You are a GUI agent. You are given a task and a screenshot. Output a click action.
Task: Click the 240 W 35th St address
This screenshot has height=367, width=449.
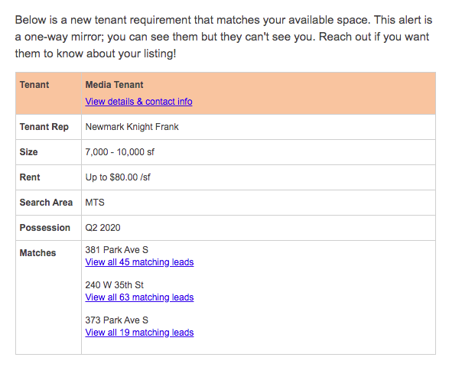click(114, 285)
